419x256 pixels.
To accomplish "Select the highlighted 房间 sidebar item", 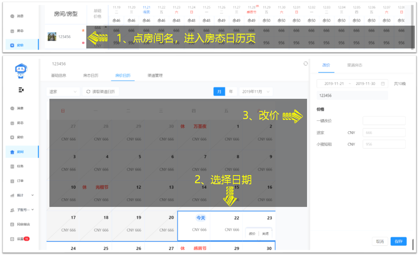I will (22, 152).
